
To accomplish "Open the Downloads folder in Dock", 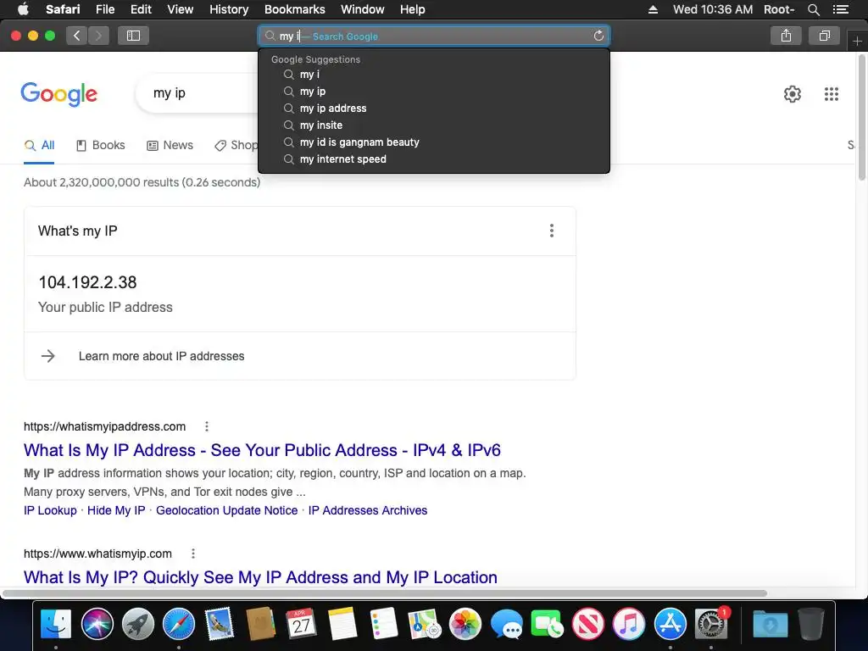I will pyautogui.click(x=770, y=624).
